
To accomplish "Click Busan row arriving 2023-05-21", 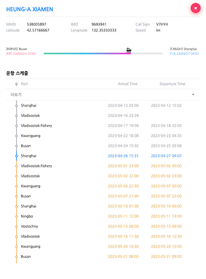I will point(103,257).
